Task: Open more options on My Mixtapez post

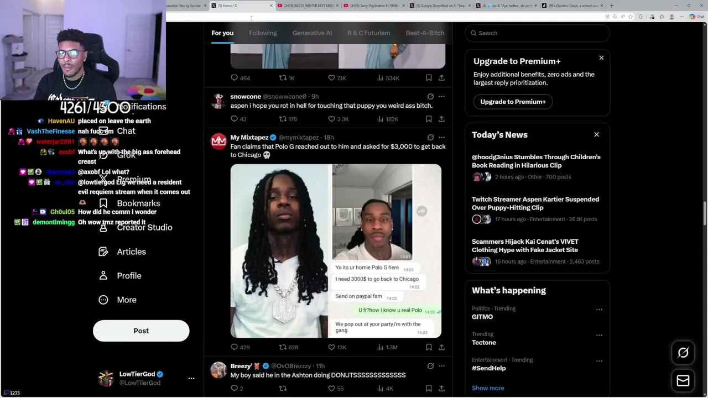Action: point(441,138)
